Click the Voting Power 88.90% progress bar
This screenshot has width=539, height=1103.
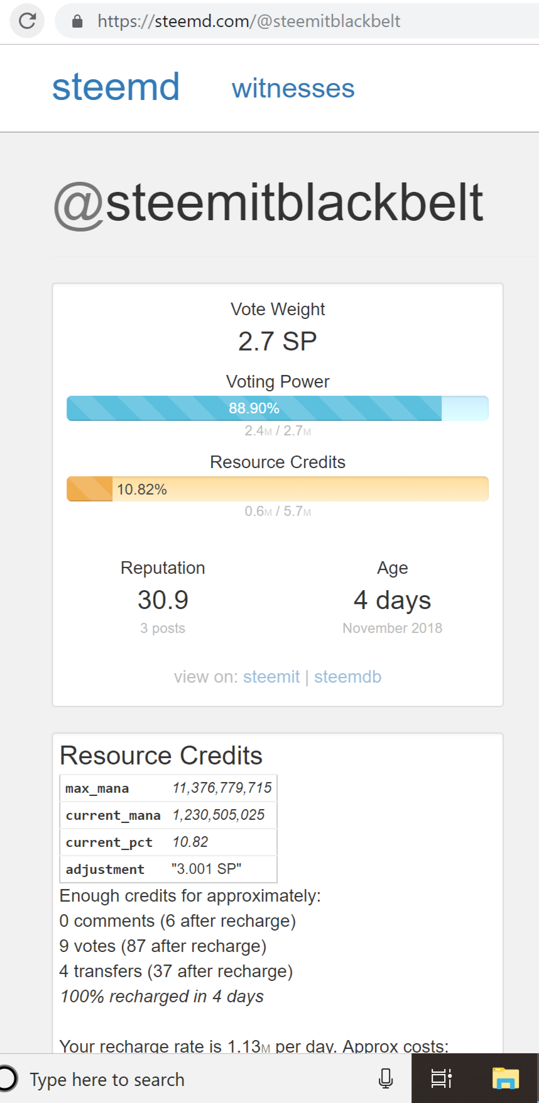coord(277,408)
